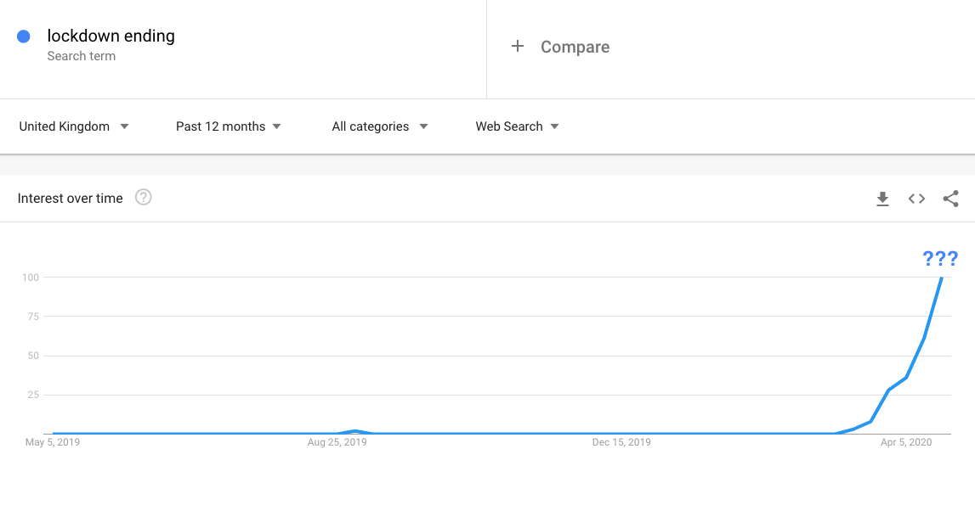Click the Search term subtitle text

[x=82, y=56]
